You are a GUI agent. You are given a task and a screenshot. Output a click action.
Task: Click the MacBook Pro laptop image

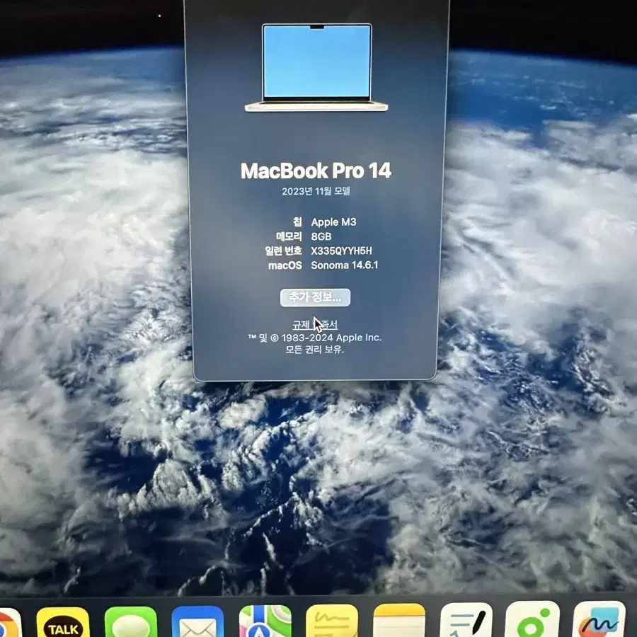pos(316,67)
